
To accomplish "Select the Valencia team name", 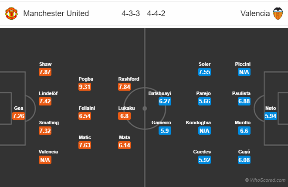I will (255, 14).
